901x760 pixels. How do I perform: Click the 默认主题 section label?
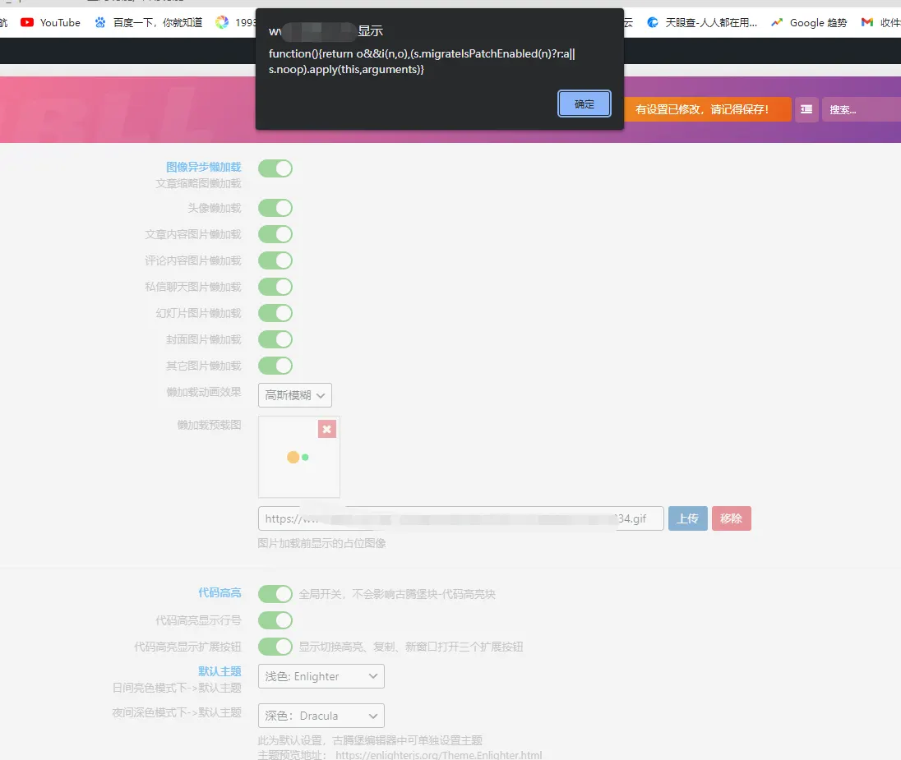click(219, 671)
